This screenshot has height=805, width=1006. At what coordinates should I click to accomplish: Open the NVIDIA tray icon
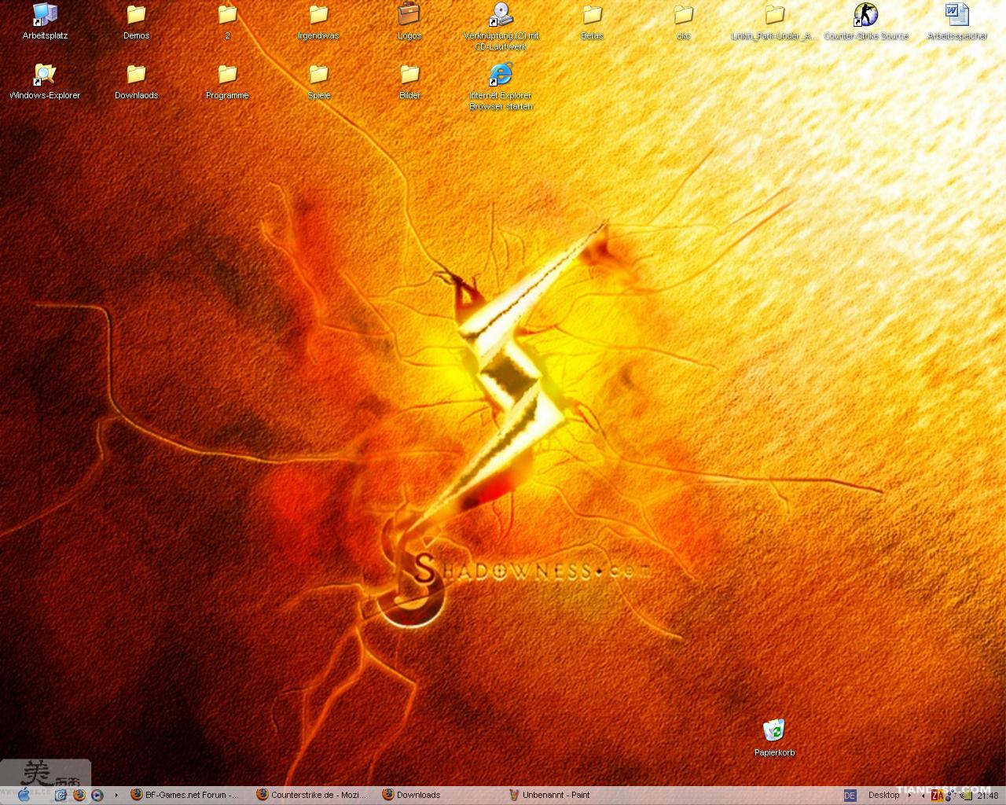point(966,796)
